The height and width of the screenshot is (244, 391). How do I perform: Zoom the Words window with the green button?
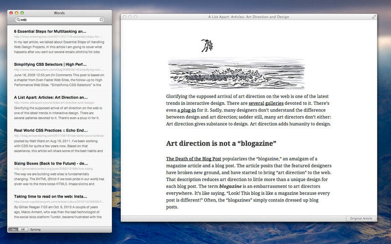pyautogui.click(x=22, y=13)
